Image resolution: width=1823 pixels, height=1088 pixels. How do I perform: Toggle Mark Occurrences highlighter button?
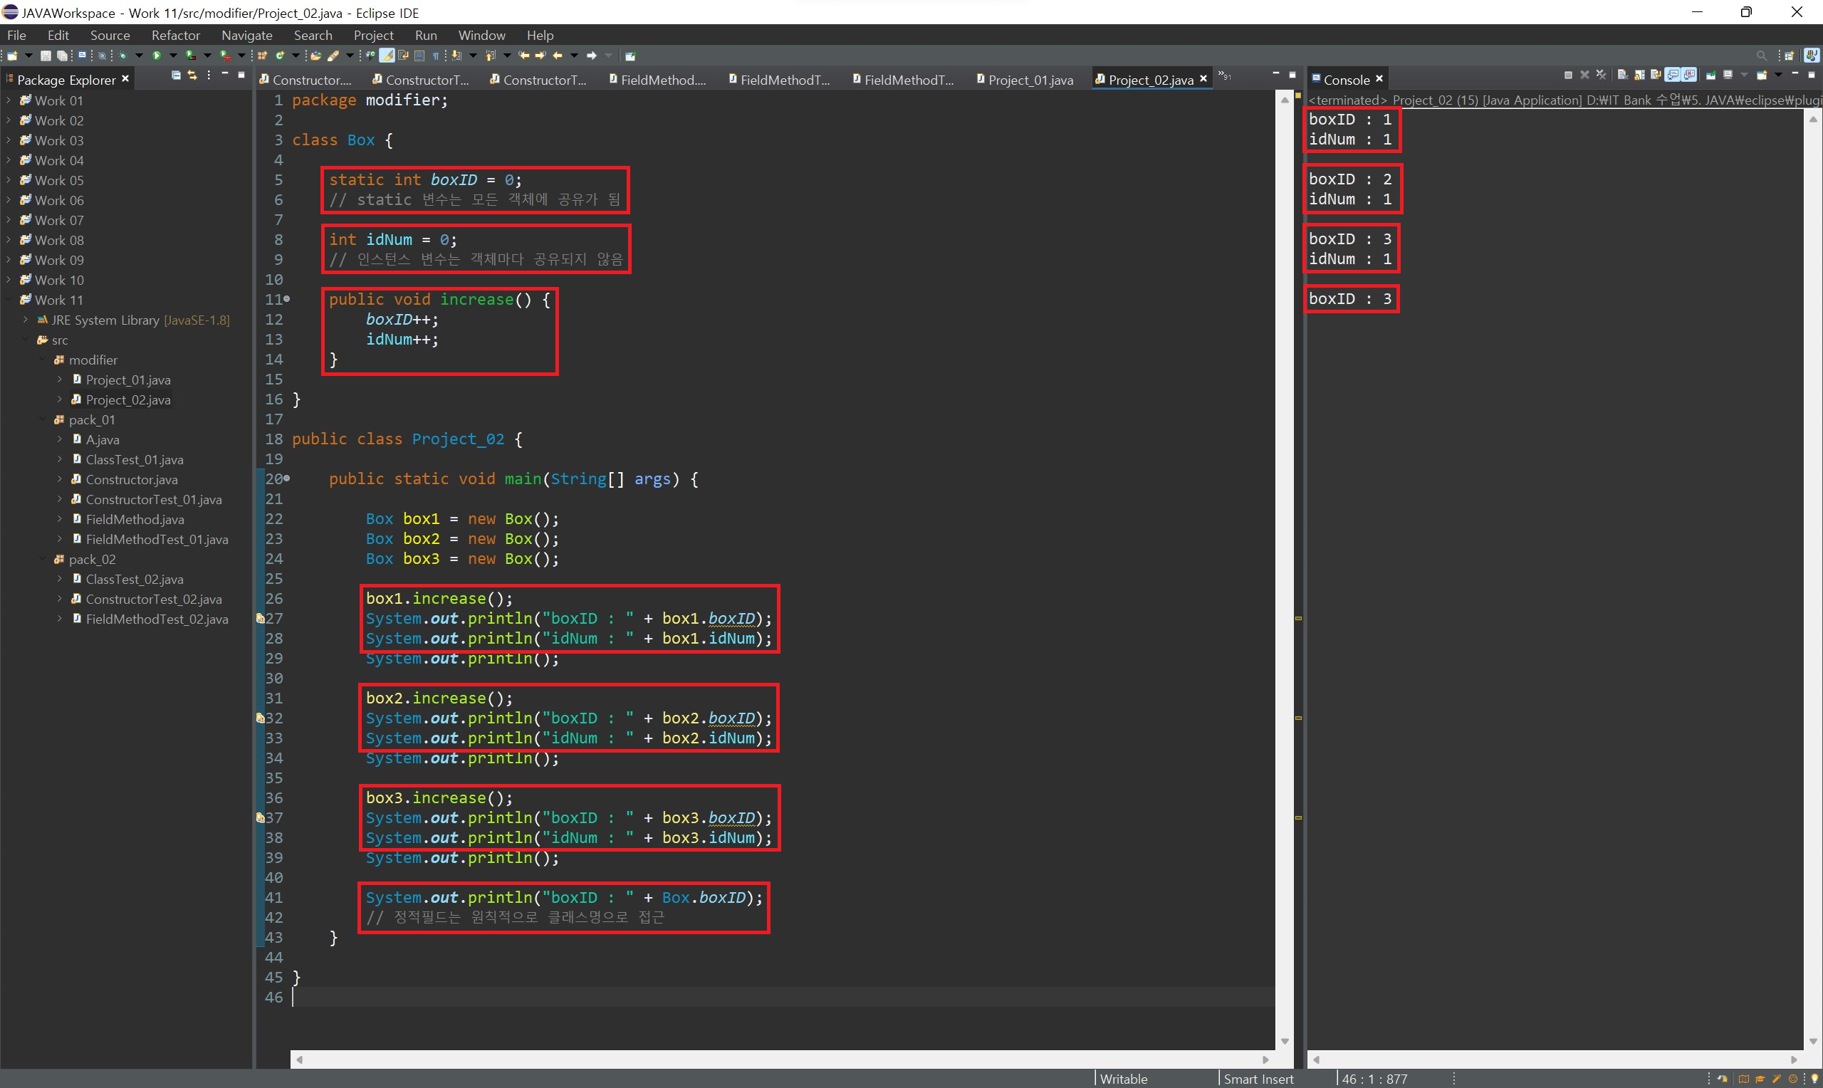[387, 56]
